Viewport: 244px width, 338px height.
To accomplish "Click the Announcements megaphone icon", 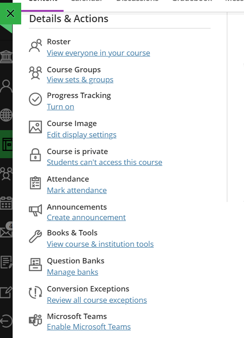I will (35, 211).
